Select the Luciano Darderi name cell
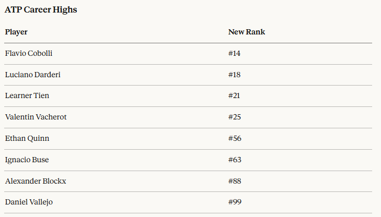Image resolution: width=381 pixels, height=217 pixels. [33, 75]
